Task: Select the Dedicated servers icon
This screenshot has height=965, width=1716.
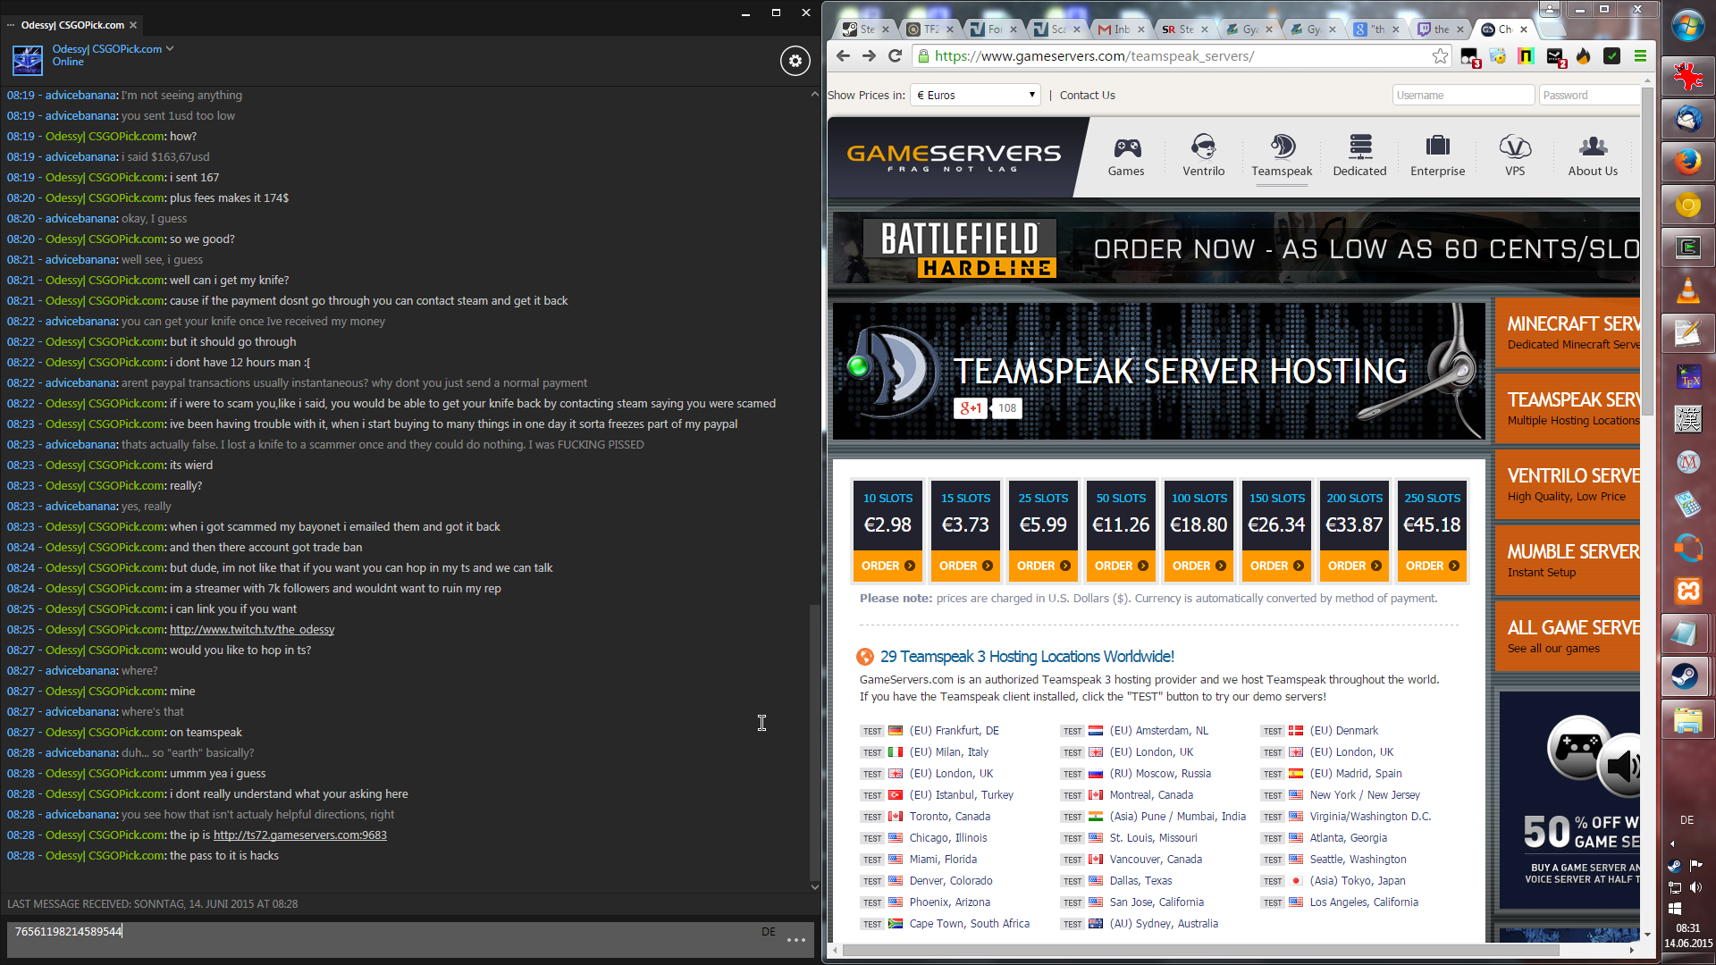Action: pyautogui.click(x=1359, y=147)
